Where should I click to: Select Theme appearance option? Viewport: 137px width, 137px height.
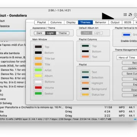pyautogui.click(x=62, y=33)
